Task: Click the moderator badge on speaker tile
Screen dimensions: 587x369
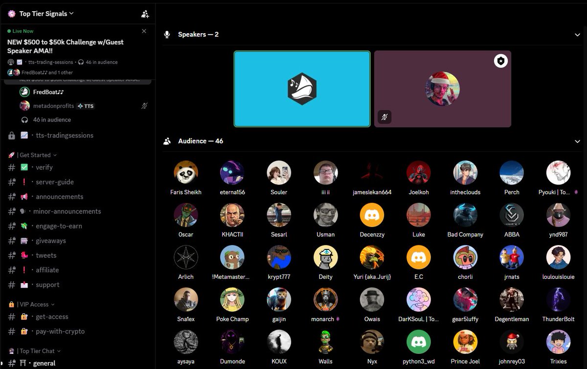Action: pyautogui.click(x=500, y=61)
